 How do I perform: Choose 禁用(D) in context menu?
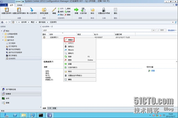(80, 47)
